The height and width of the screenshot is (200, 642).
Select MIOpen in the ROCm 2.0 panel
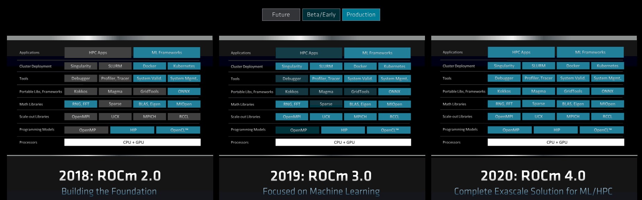click(184, 104)
